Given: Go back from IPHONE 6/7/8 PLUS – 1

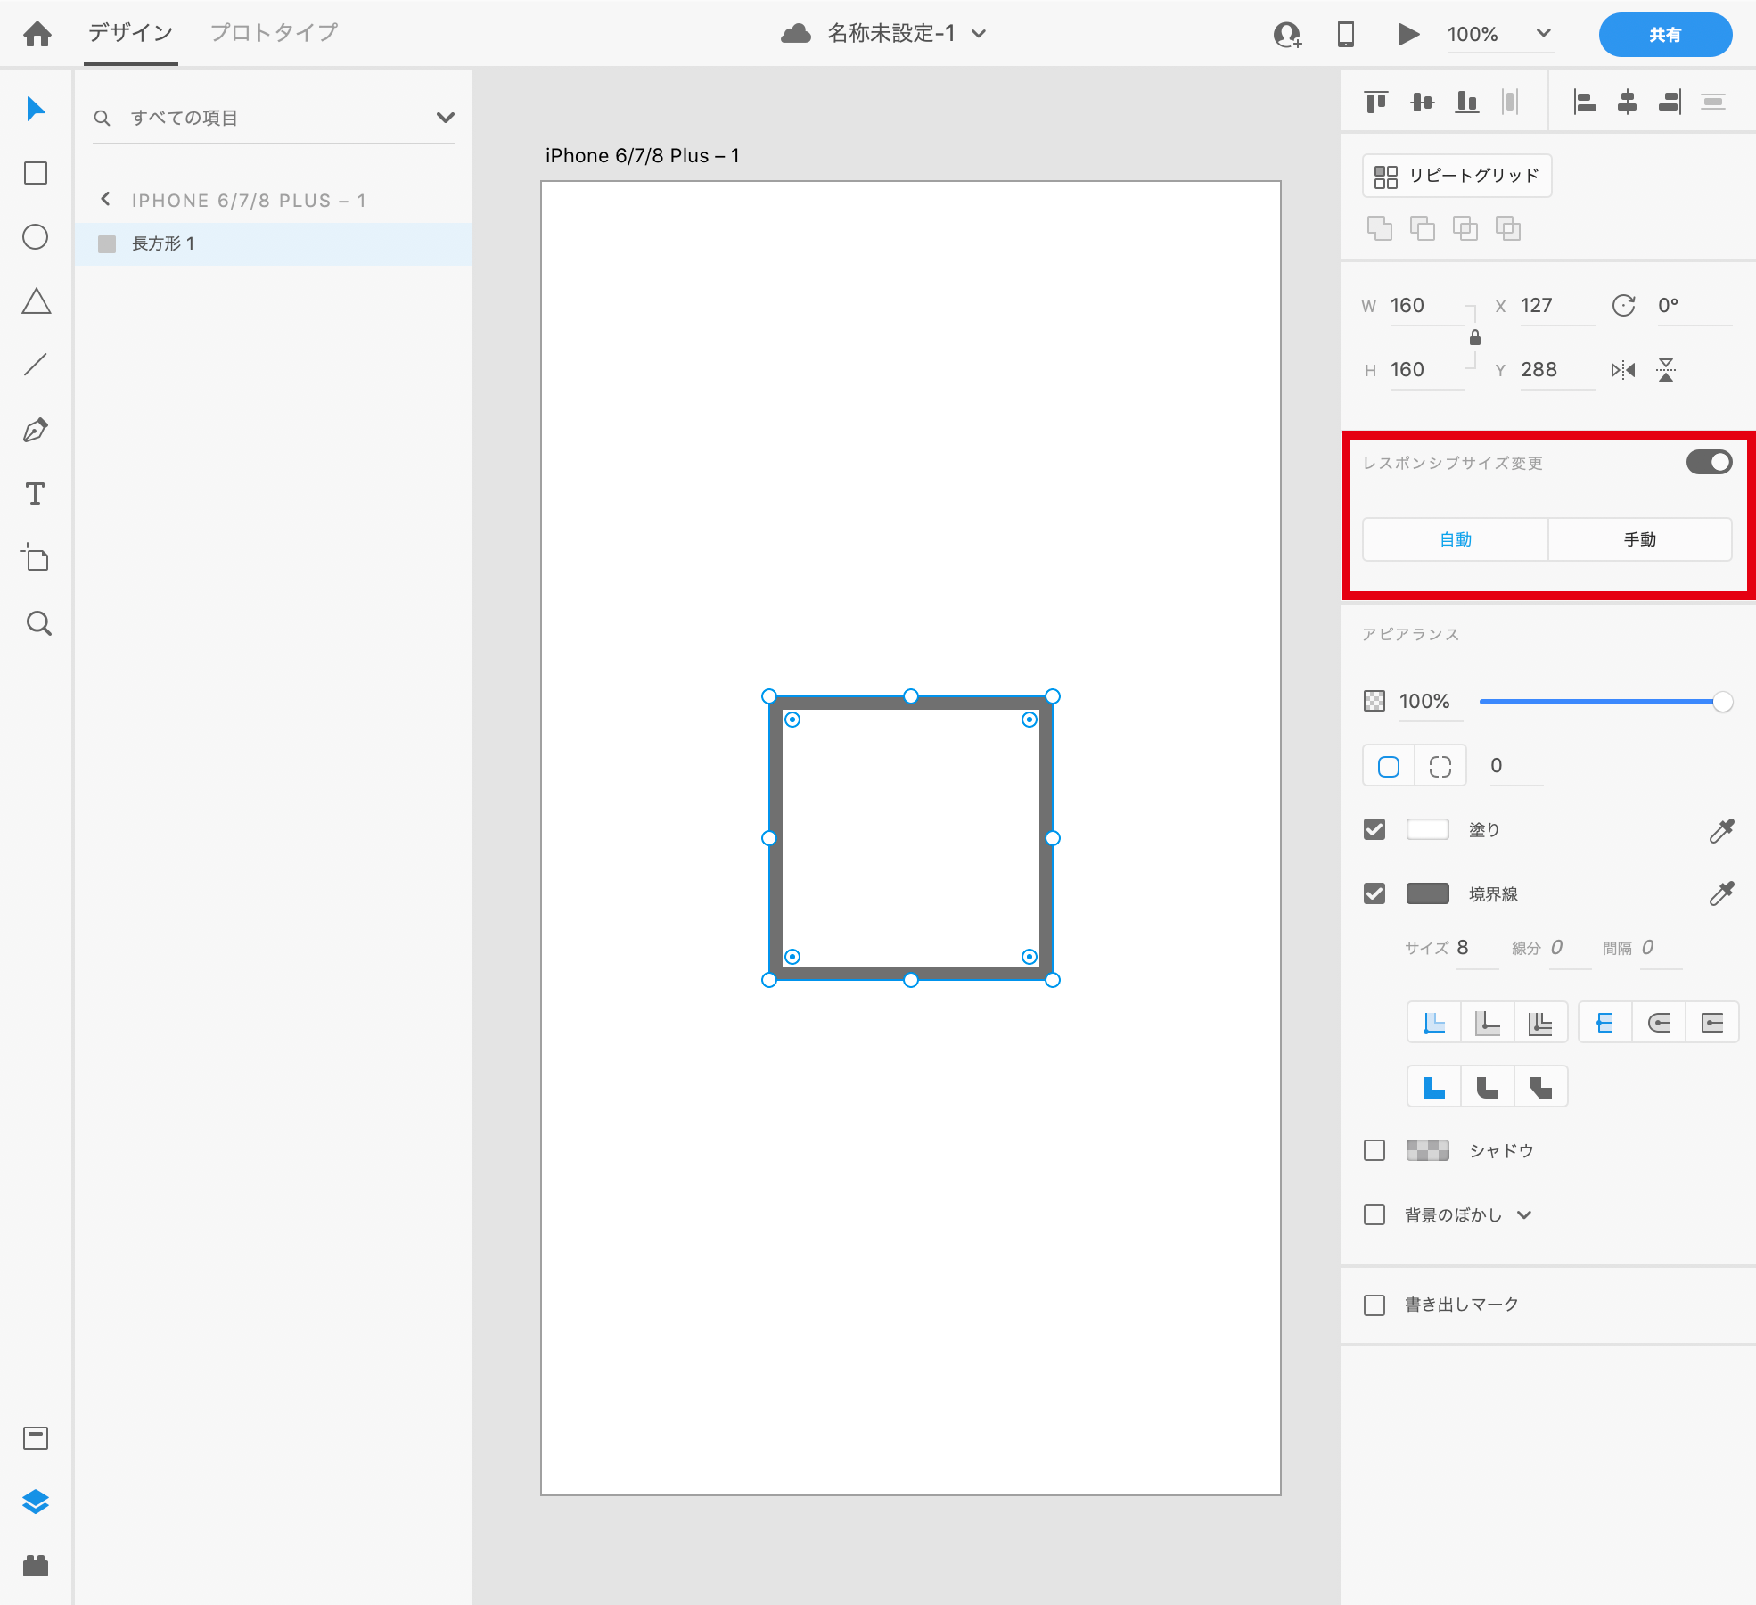Looking at the screenshot, I should pyautogui.click(x=105, y=199).
